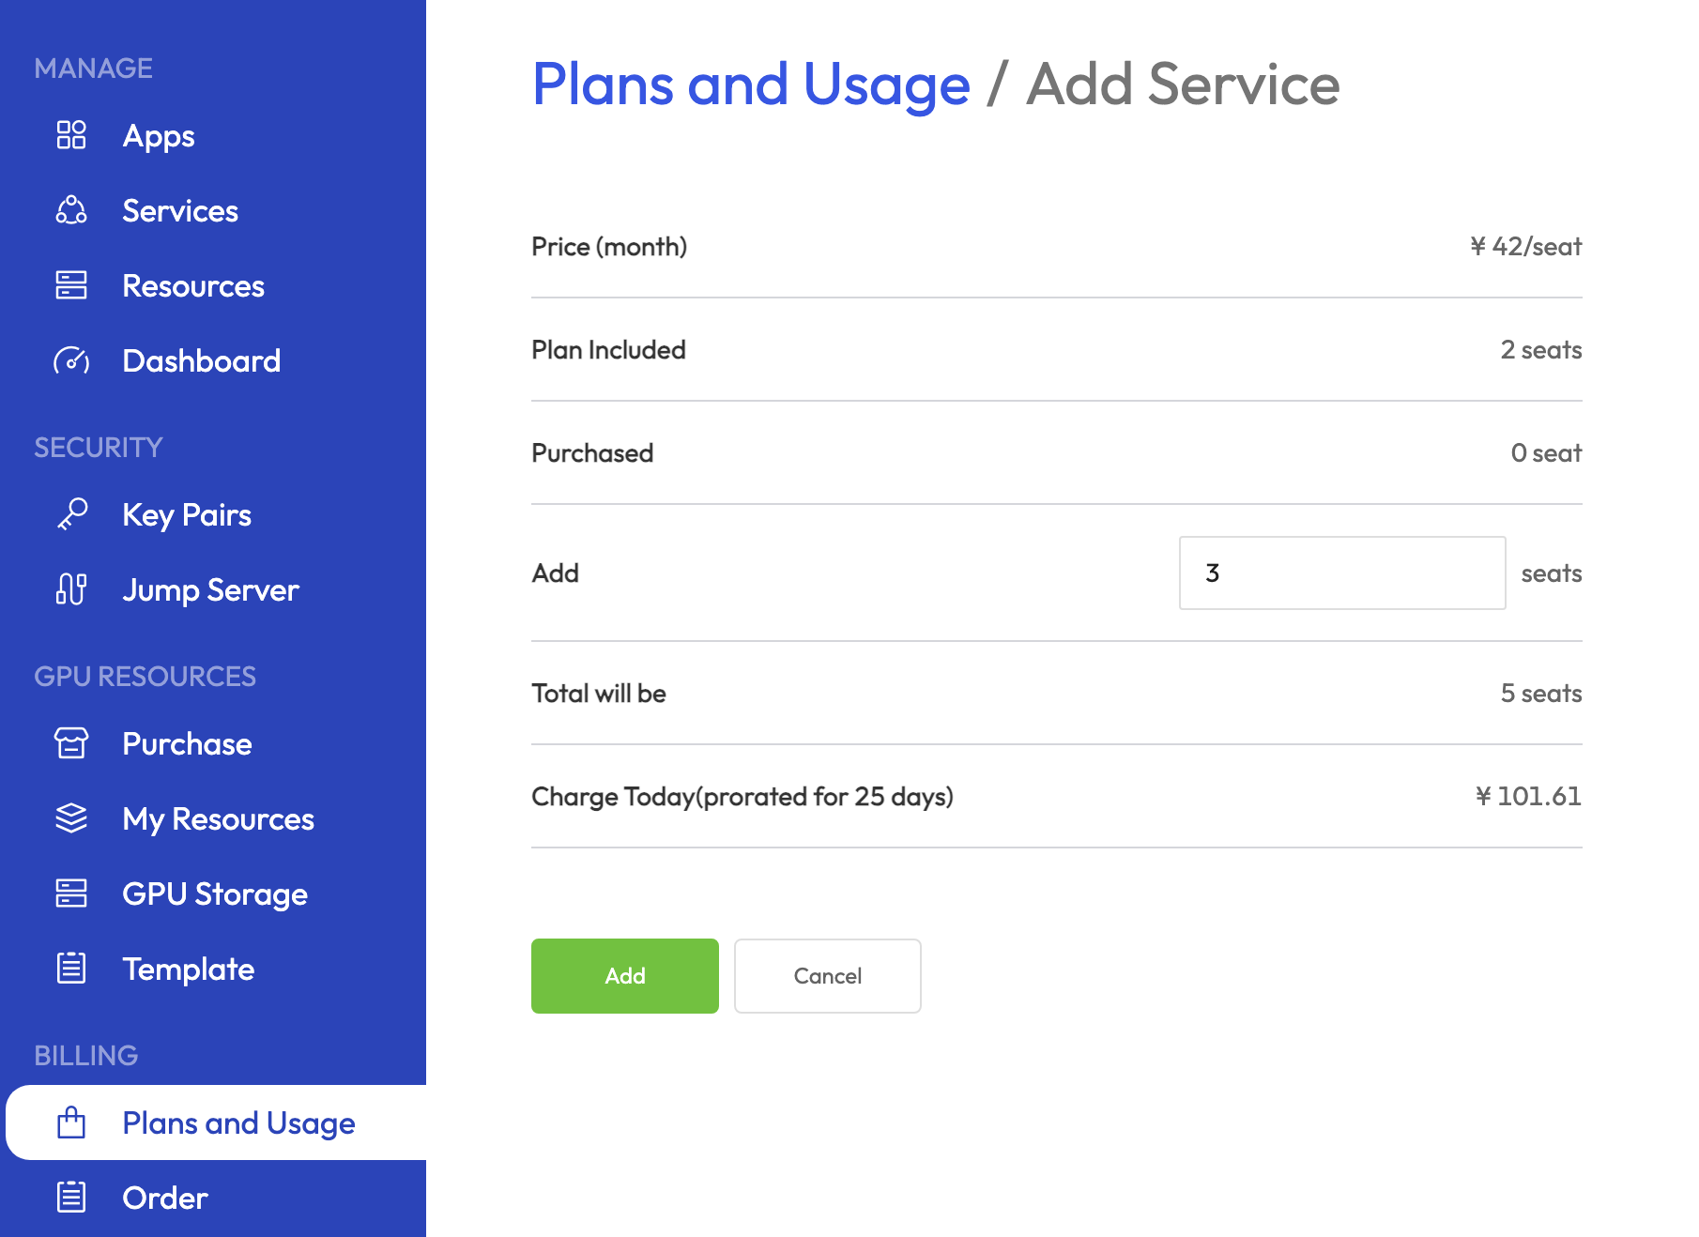Click the GPU Storage icon
Image resolution: width=1699 pixels, height=1237 pixels.
coord(71,893)
